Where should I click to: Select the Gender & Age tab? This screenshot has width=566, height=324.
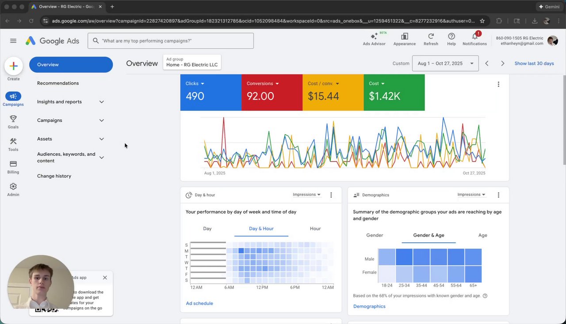click(428, 235)
